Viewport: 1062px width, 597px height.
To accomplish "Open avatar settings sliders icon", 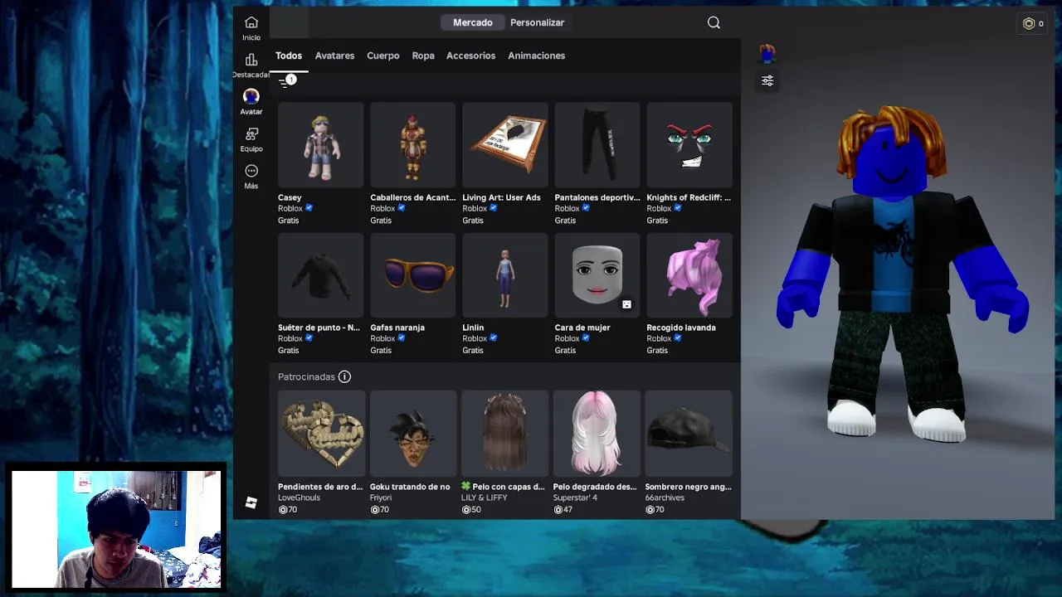I will 767,80.
